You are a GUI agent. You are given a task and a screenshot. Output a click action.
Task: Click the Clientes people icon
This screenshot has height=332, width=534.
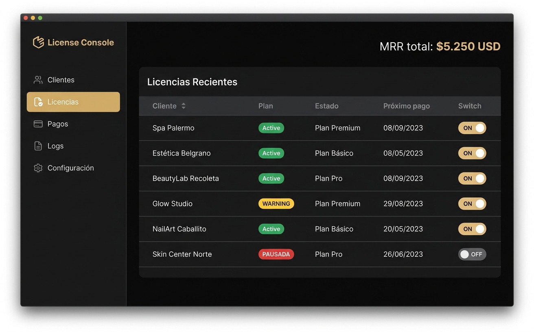point(38,80)
